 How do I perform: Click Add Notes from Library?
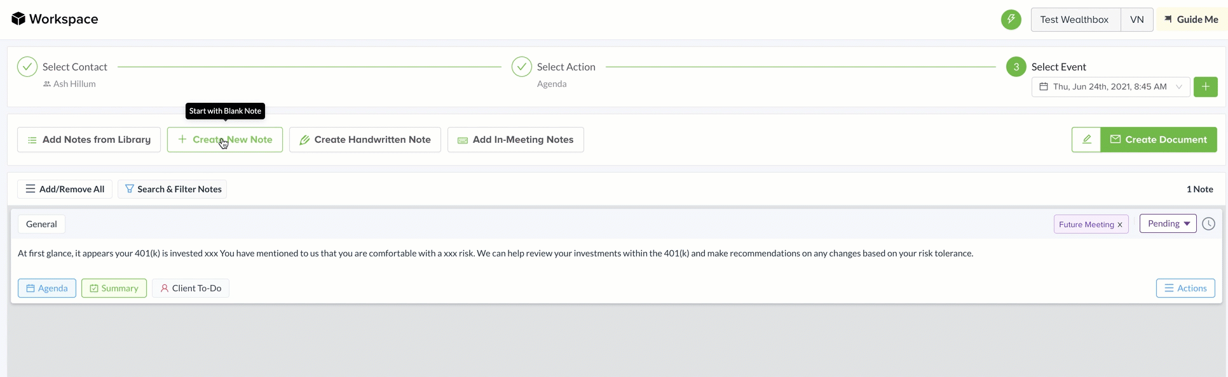[x=89, y=140]
